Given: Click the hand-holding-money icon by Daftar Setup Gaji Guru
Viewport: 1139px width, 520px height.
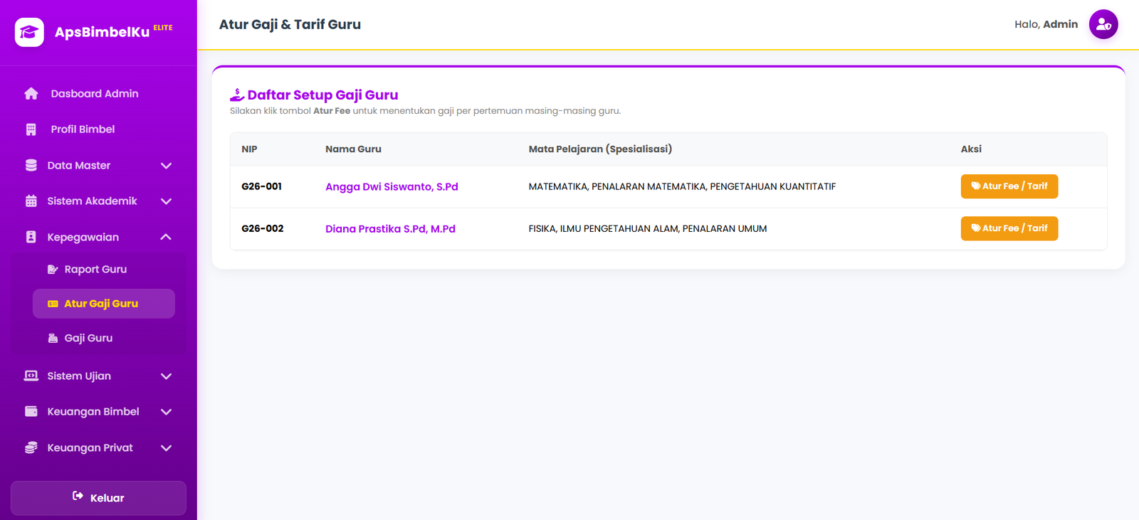Looking at the screenshot, I should pyautogui.click(x=237, y=95).
